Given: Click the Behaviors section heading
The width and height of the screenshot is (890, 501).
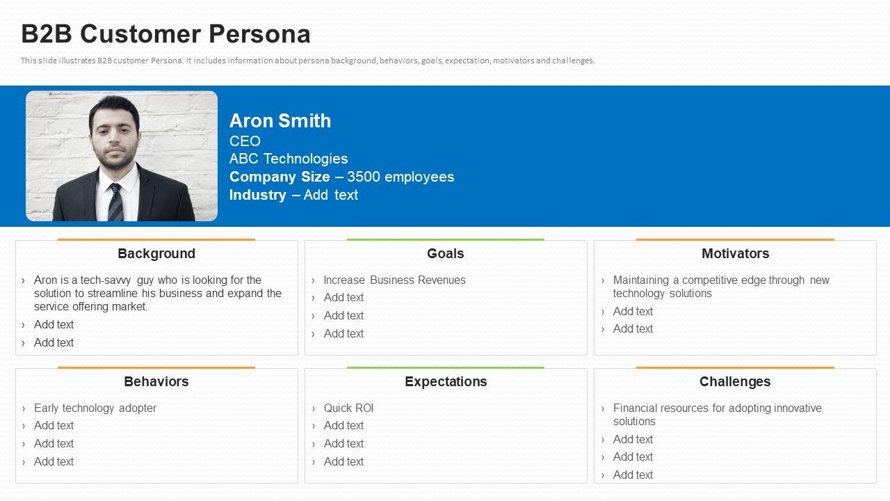Looking at the screenshot, I should click(156, 382).
